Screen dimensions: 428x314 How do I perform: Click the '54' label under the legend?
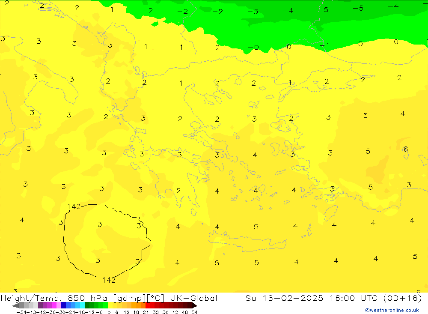(x=194, y=312)
